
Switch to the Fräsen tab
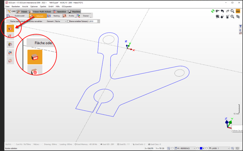tap(22, 11)
